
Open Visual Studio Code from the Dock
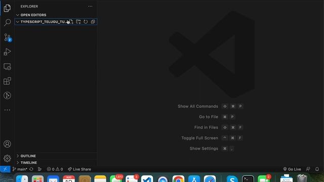pos(147,178)
